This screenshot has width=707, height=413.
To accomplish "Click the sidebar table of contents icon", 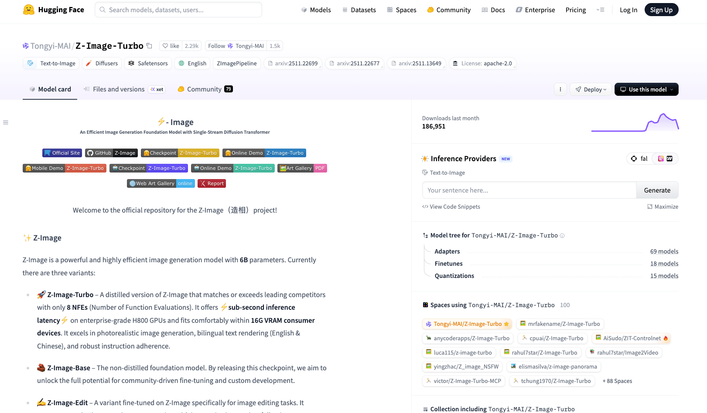I will tap(6, 122).
